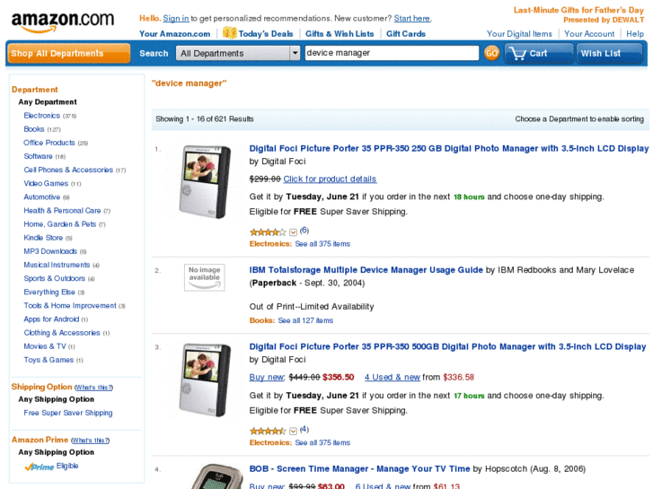This screenshot has width=653, height=489.
Task: Click star rating of 250 GB Picture Porter
Action: 267,231
